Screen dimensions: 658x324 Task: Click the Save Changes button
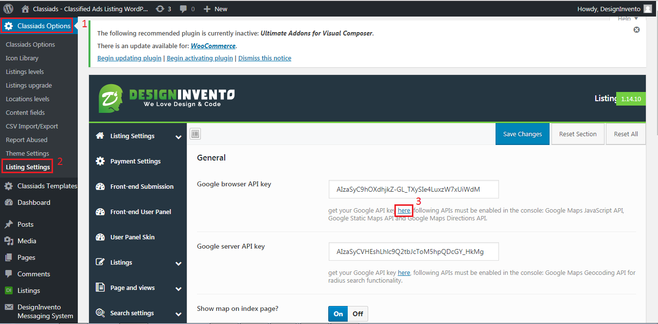point(522,134)
